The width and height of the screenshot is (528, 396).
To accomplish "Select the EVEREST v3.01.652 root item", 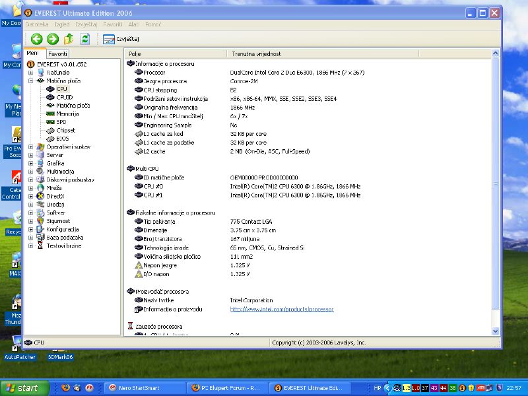I will (61, 64).
